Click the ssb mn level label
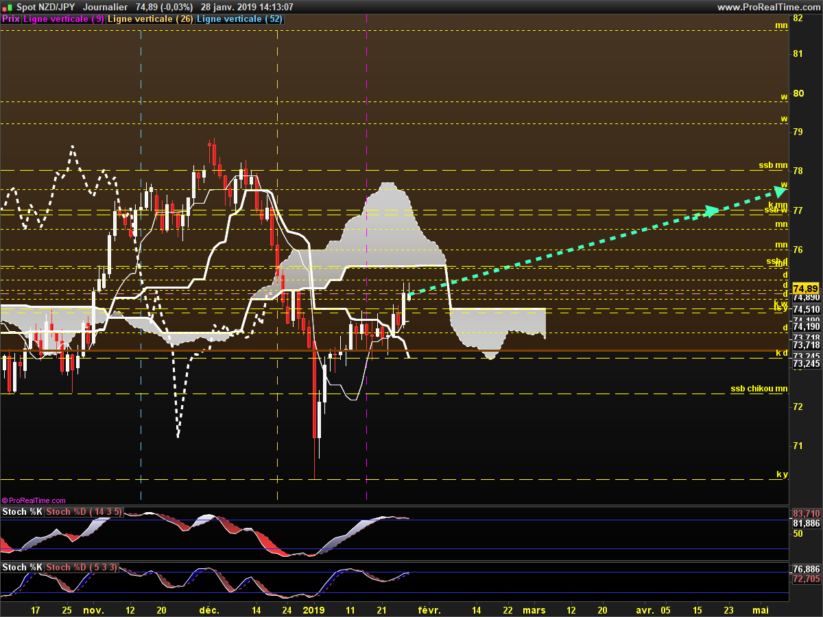This screenshot has height=617, width=823. tap(773, 165)
